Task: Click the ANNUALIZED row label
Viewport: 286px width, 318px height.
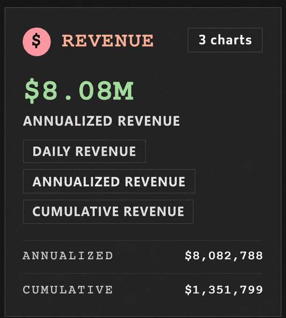Action: tap(67, 255)
